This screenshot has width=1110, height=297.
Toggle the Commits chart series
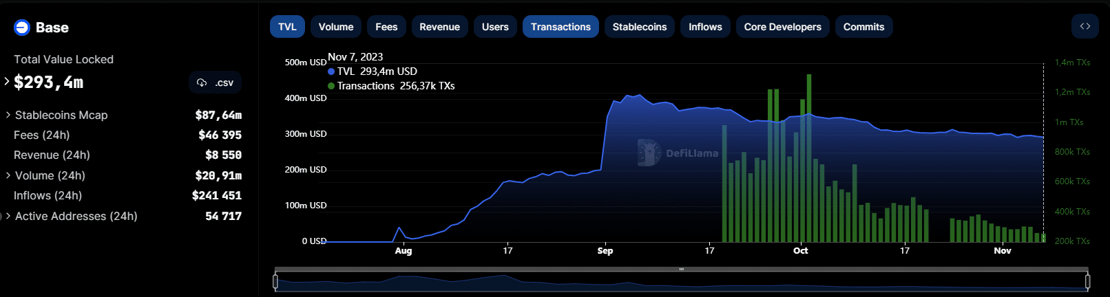[x=863, y=27]
